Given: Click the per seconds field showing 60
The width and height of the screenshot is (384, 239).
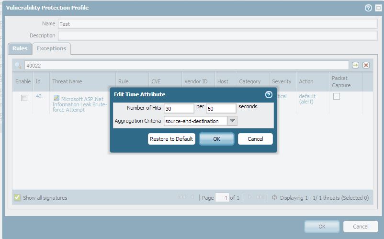Looking at the screenshot, I should (x=221, y=108).
